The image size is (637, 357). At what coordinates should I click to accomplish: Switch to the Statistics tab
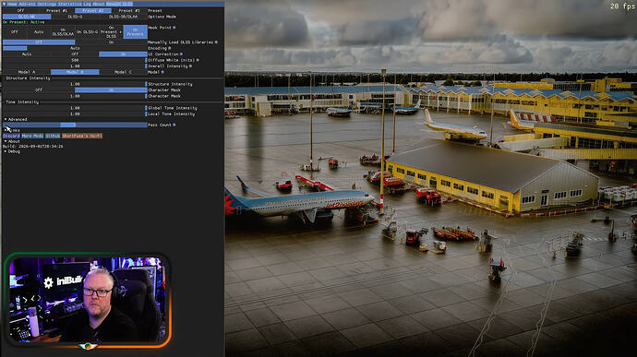pos(70,4)
